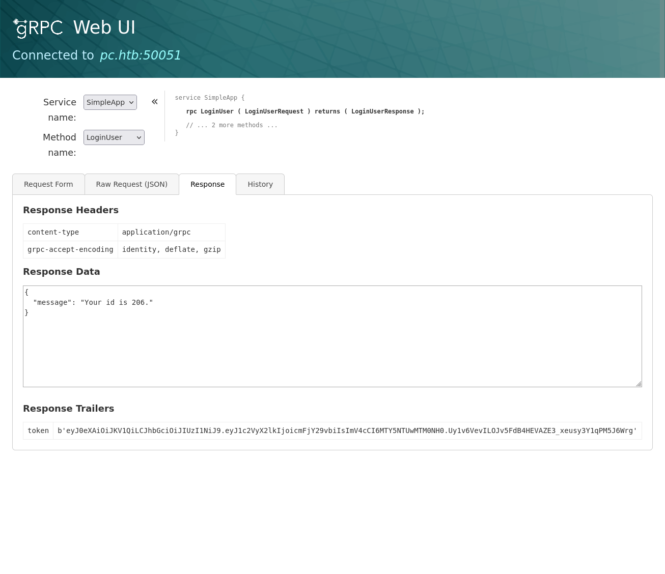Image resolution: width=665 pixels, height=574 pixels.
Task: Click the 'content-type' header cell
Action: click(70, 232)
